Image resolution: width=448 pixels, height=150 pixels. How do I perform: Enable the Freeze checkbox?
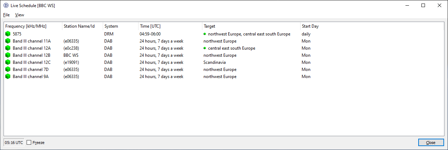tap(29, 143)
